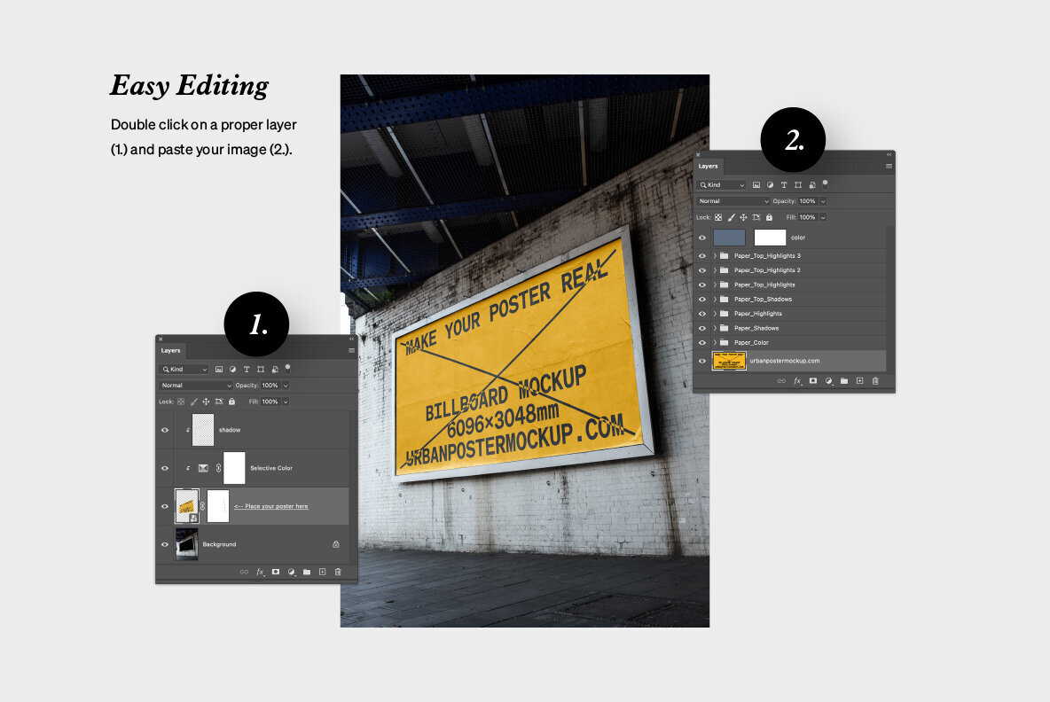Expand the Paper_Top_Highlights 3 group
1050x702 pixels.
point(714,256)
